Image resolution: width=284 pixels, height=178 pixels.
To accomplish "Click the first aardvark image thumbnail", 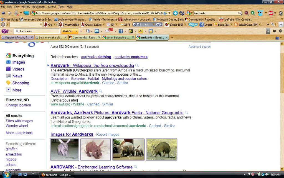I will coord(65,149).
